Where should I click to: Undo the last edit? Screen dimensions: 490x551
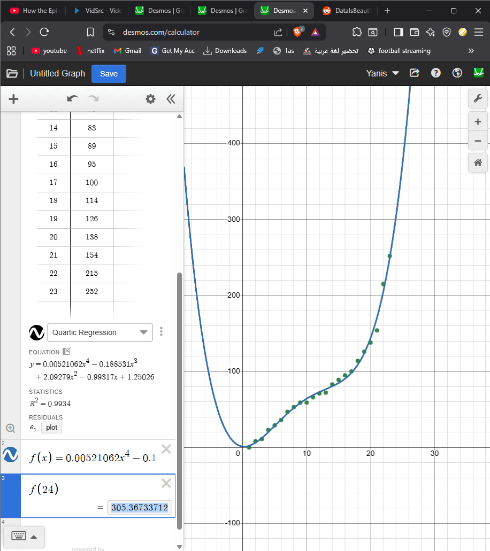(73, 99)
